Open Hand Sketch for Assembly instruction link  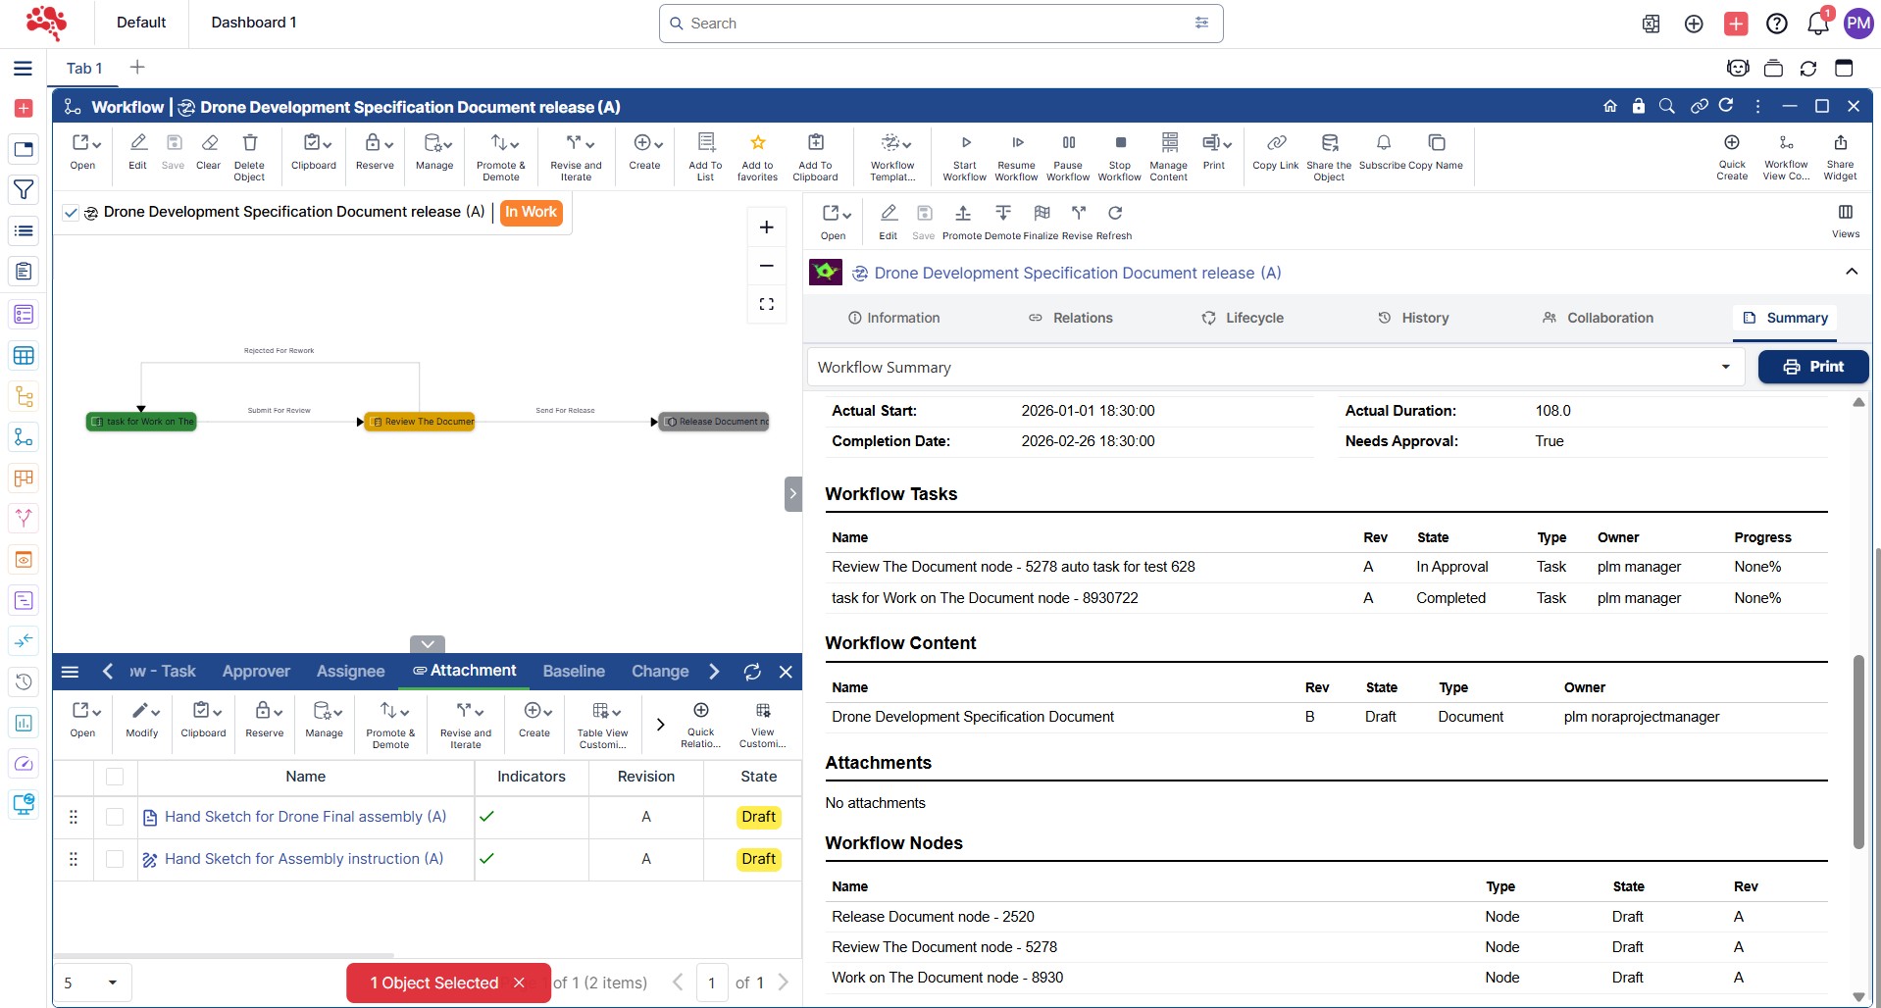[304, 859]
